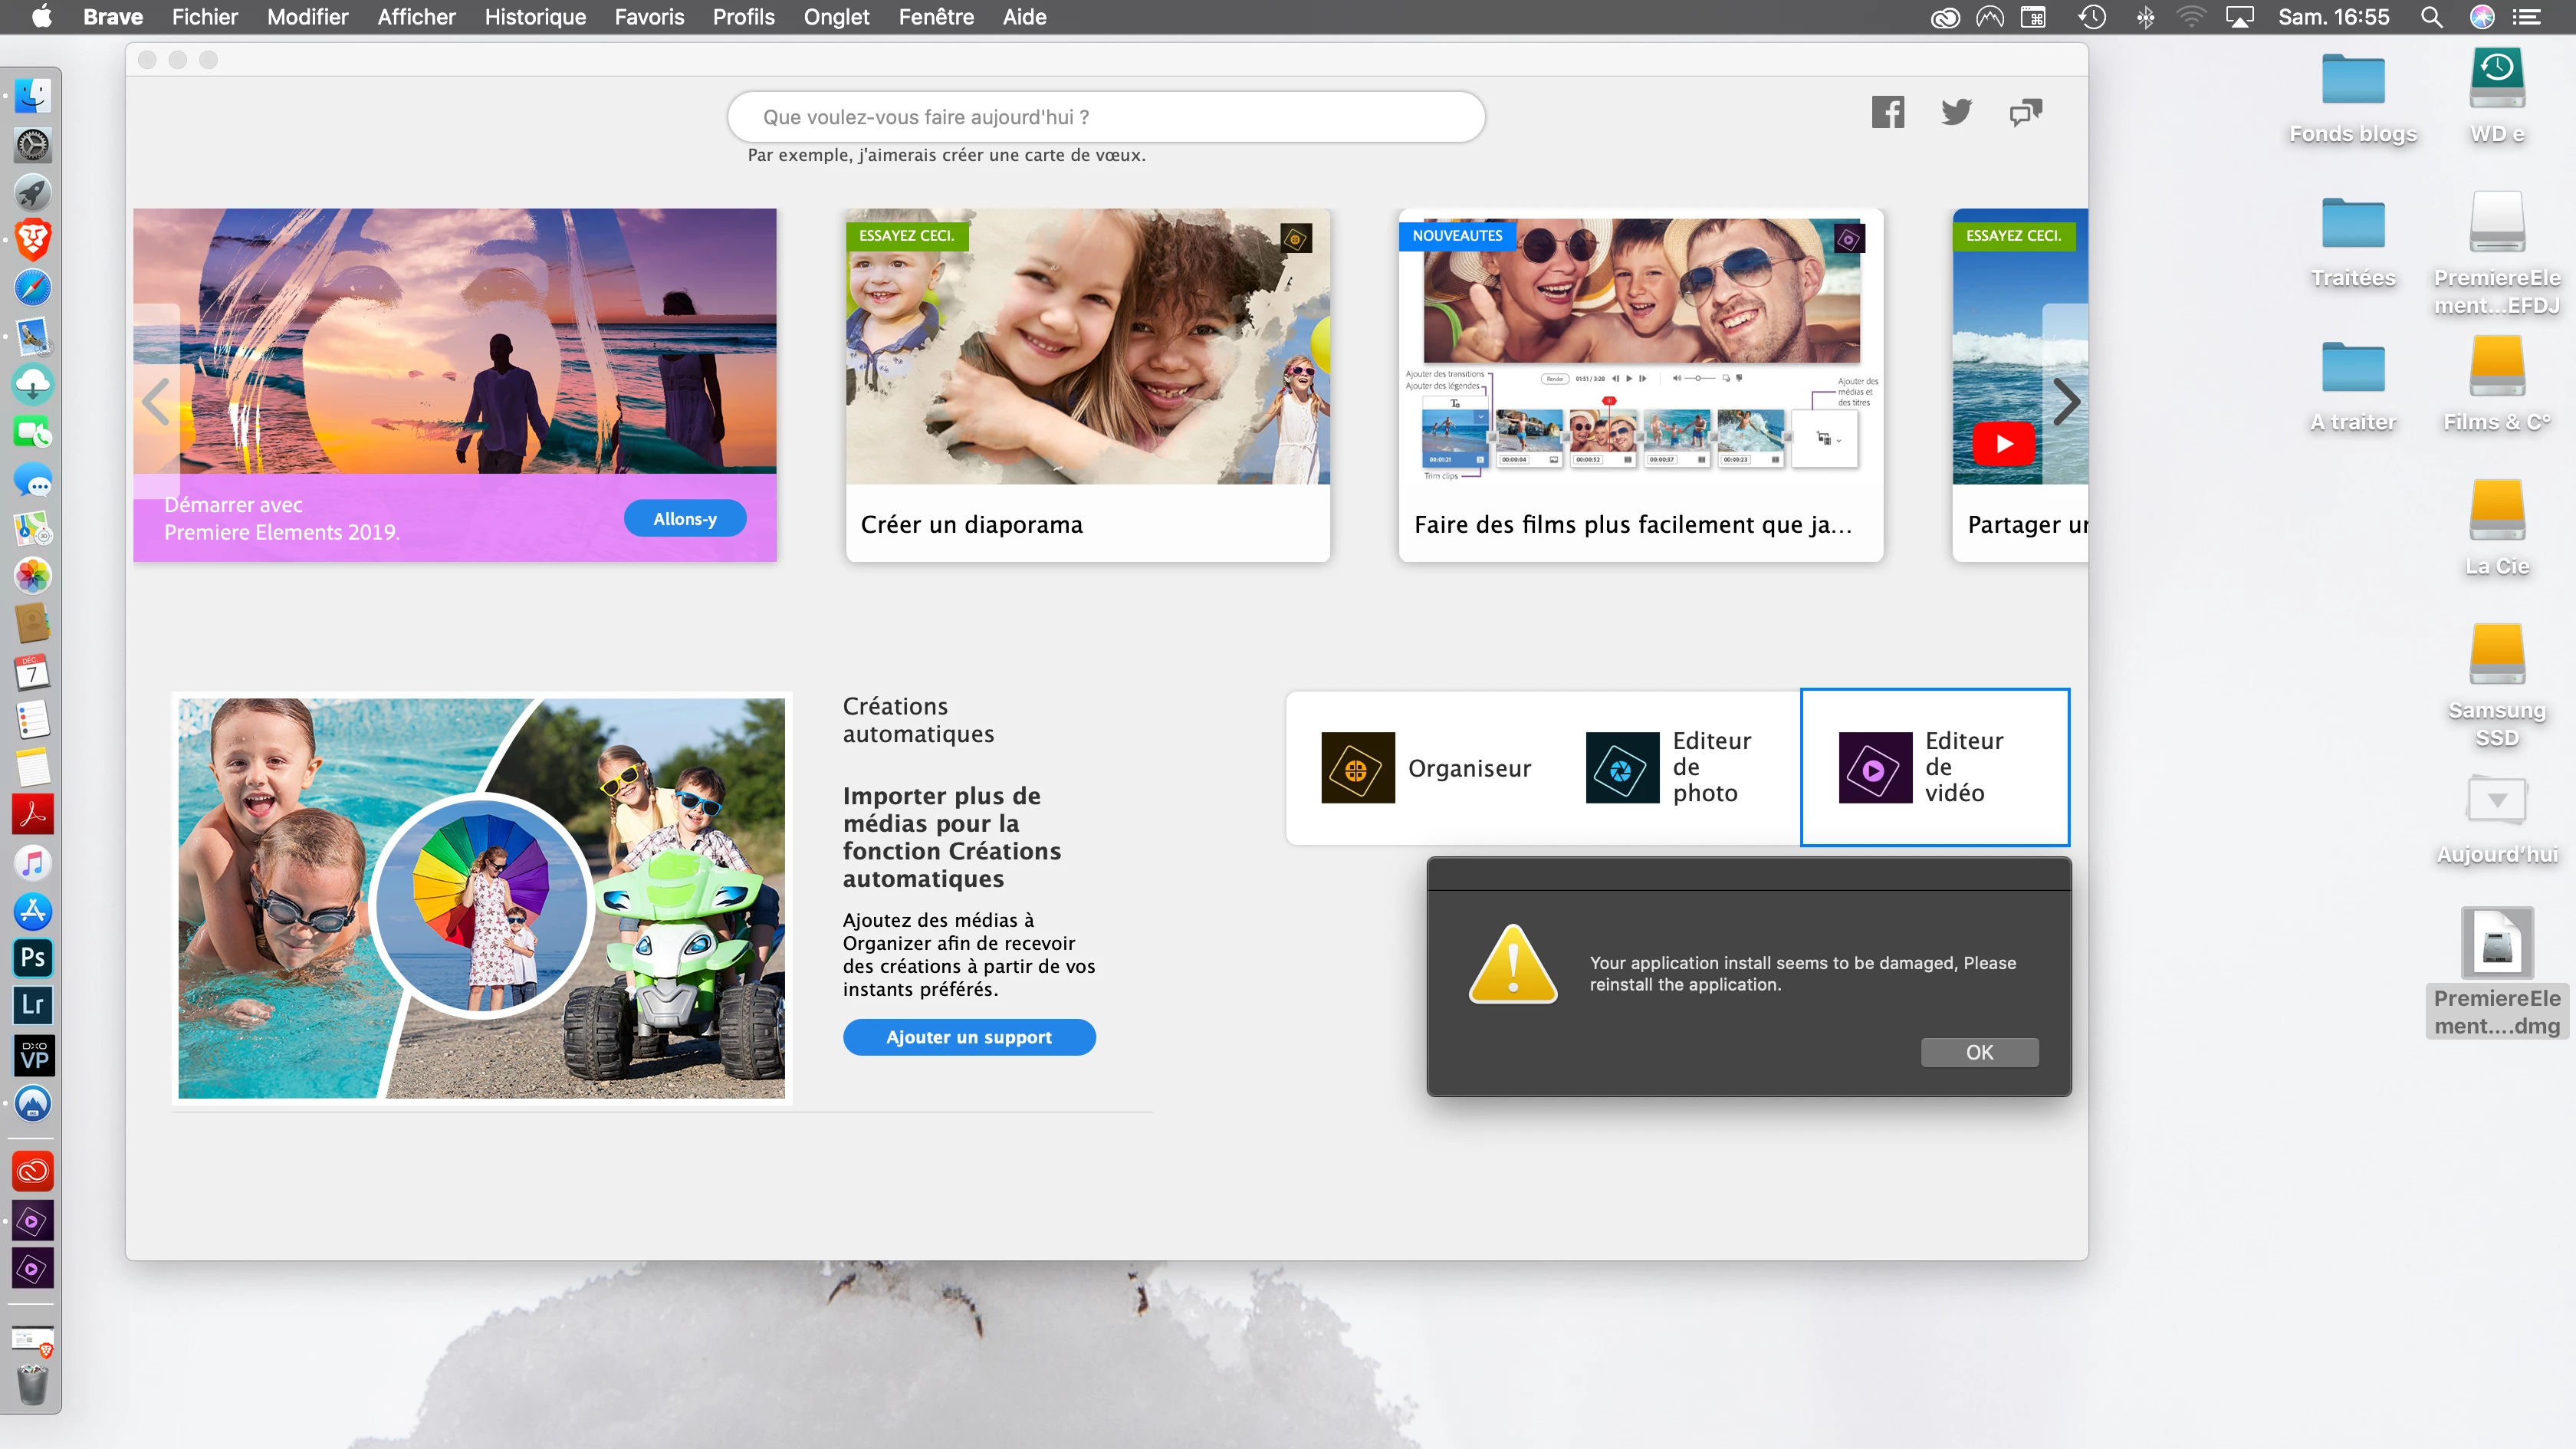Open the Fenêtre menu
This screenshot has width=2576, height=1449.
935,17
